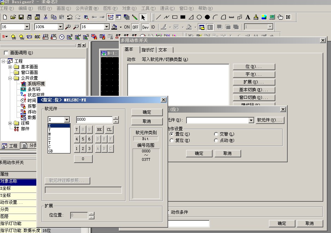Open the fill color paint bucket

(114, 27)
